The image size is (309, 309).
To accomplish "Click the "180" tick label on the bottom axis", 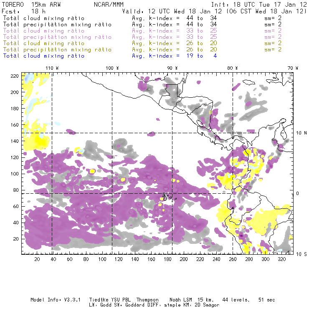I will [167, 259].
